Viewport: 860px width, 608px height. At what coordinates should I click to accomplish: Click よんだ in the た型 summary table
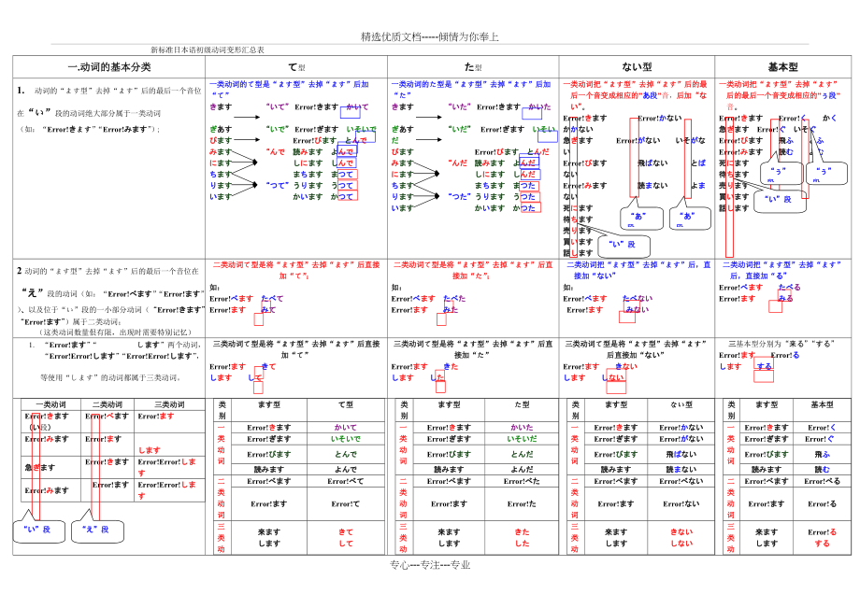click(522, 469)
